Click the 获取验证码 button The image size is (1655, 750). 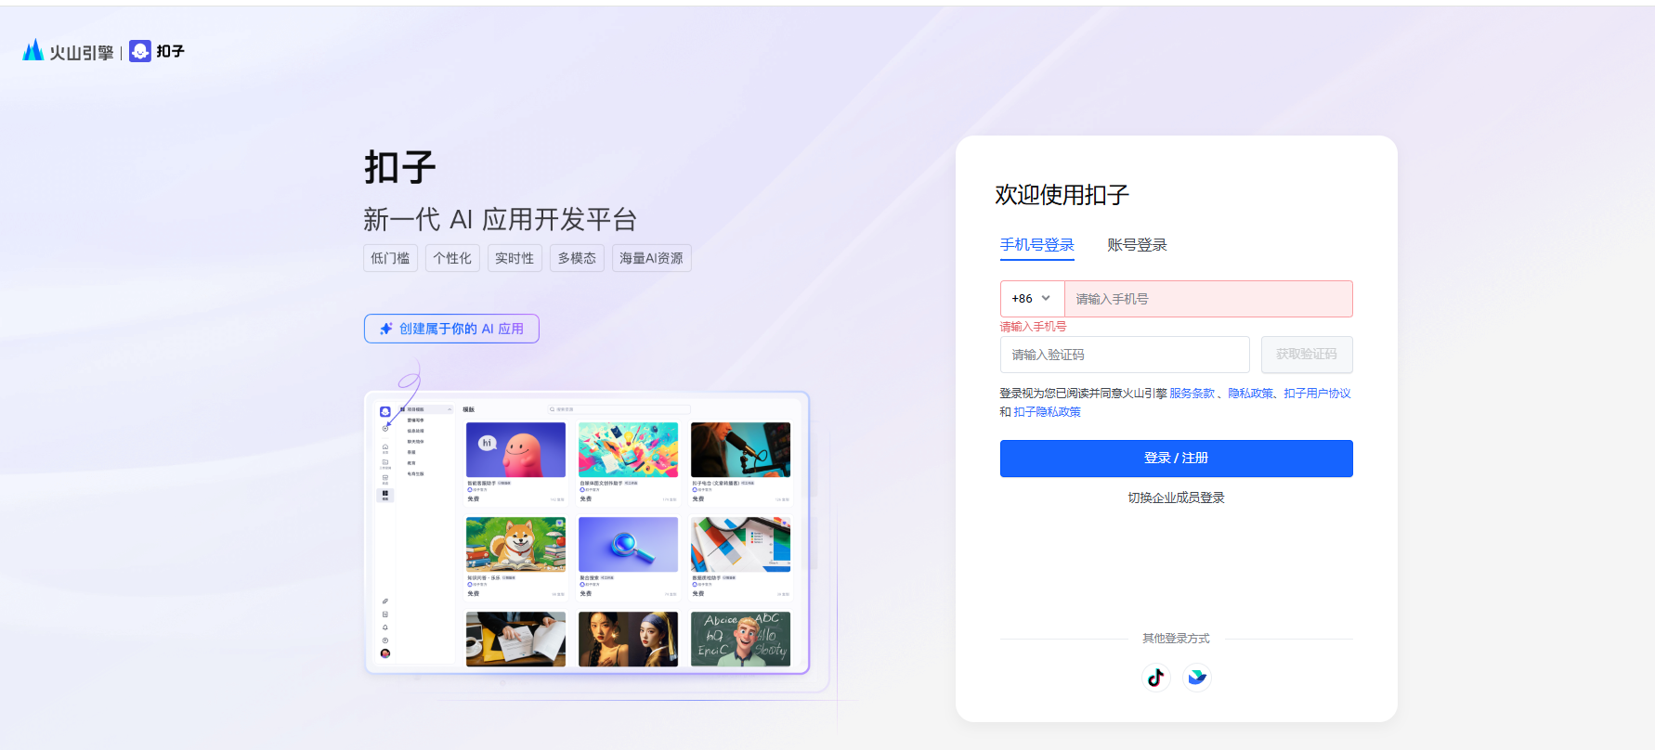[x=1307, y=355]
